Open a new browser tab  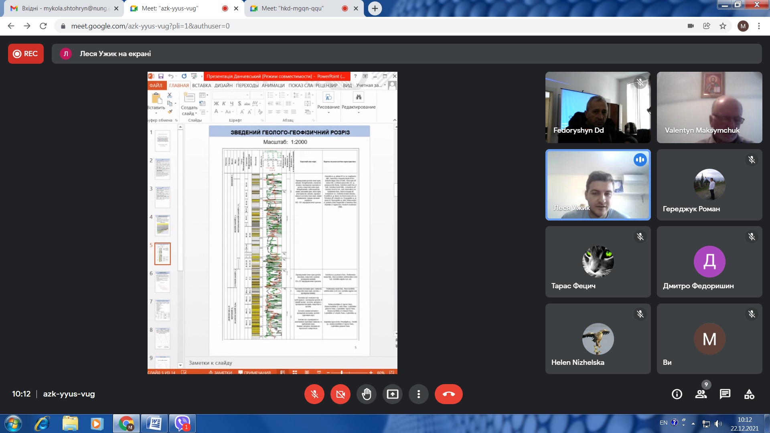click(x=375, y=8)
